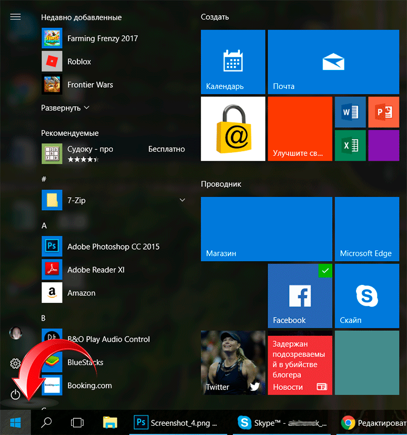
Task: Open the blank teal tile
Action: [367, 362]
